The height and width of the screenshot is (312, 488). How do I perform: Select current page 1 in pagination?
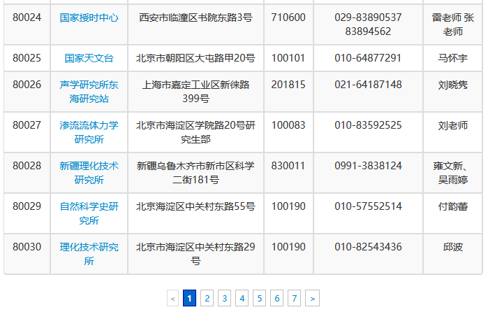tap(189, 299)
